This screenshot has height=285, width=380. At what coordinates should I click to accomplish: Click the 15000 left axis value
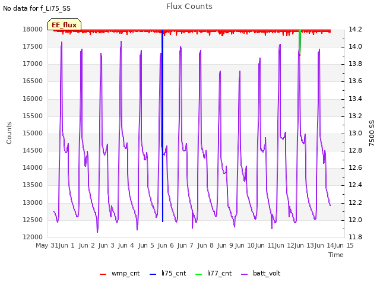pyautogui.click(x=33, y=133)
